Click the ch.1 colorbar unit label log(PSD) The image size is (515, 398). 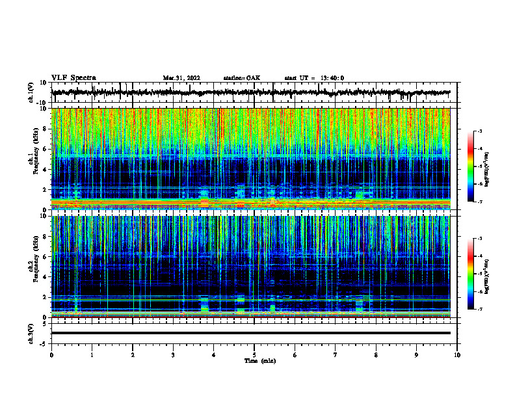487,170
